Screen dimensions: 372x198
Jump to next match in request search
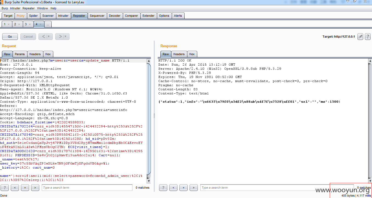pyautogui.click(x=35, y=188)
